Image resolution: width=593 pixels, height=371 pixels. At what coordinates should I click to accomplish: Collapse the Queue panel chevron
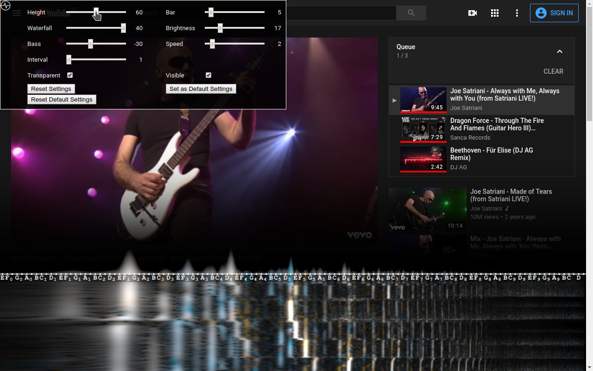(560, 51)
